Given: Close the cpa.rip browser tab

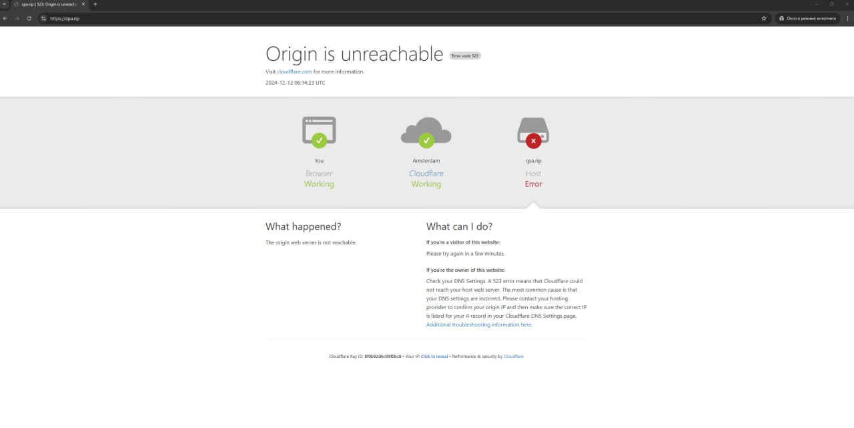Looking at the screenshot, I should (83, 4).
